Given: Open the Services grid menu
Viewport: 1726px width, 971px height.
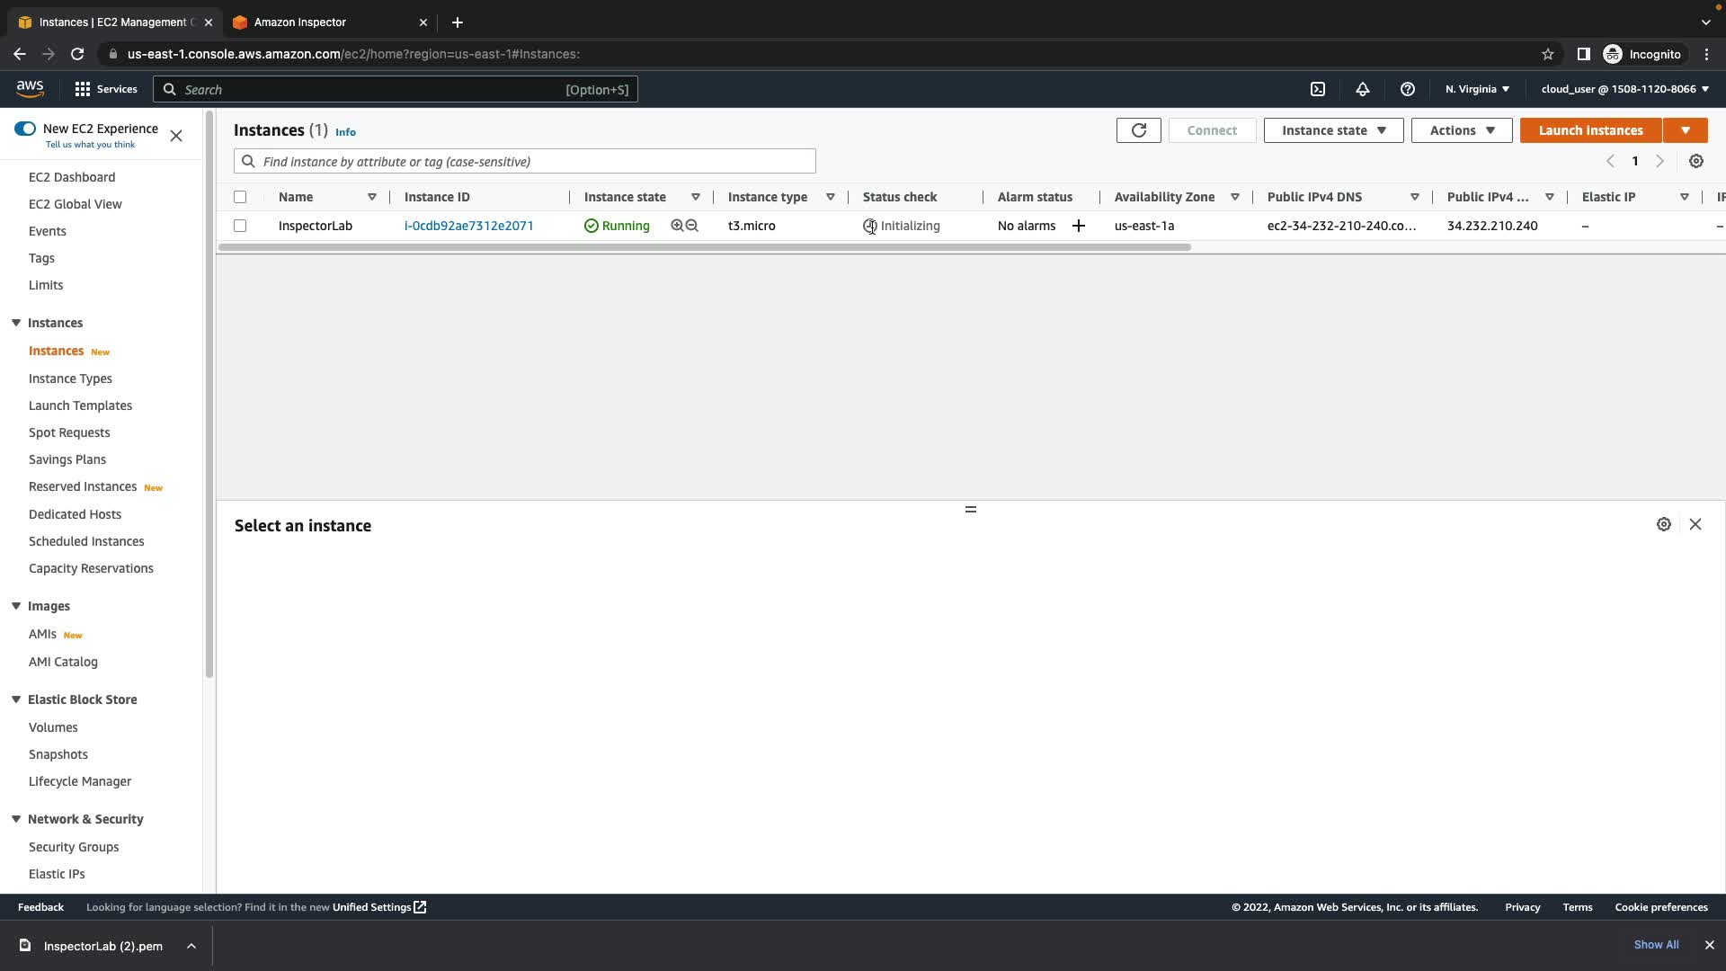Looking at the screenshot, I should (x=106, y=89).
